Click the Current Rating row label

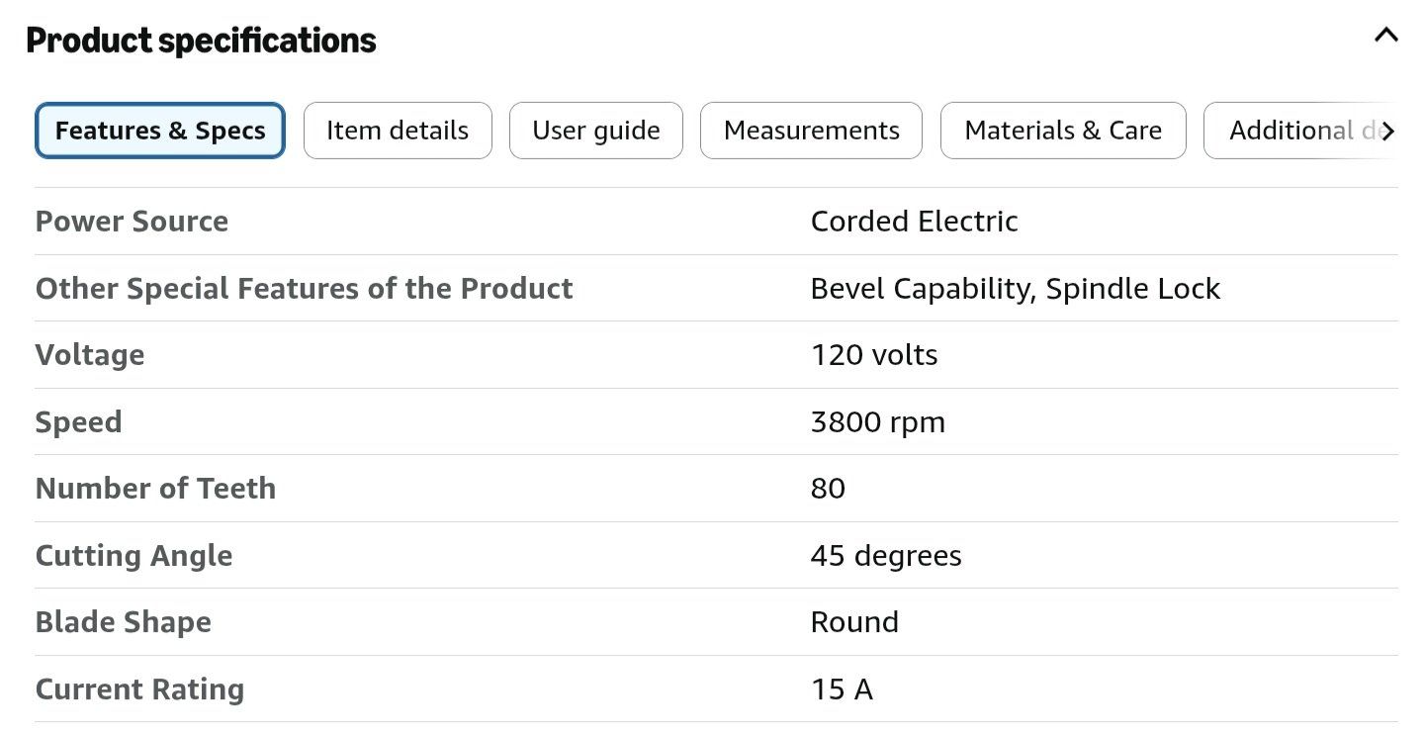[139, 689]
